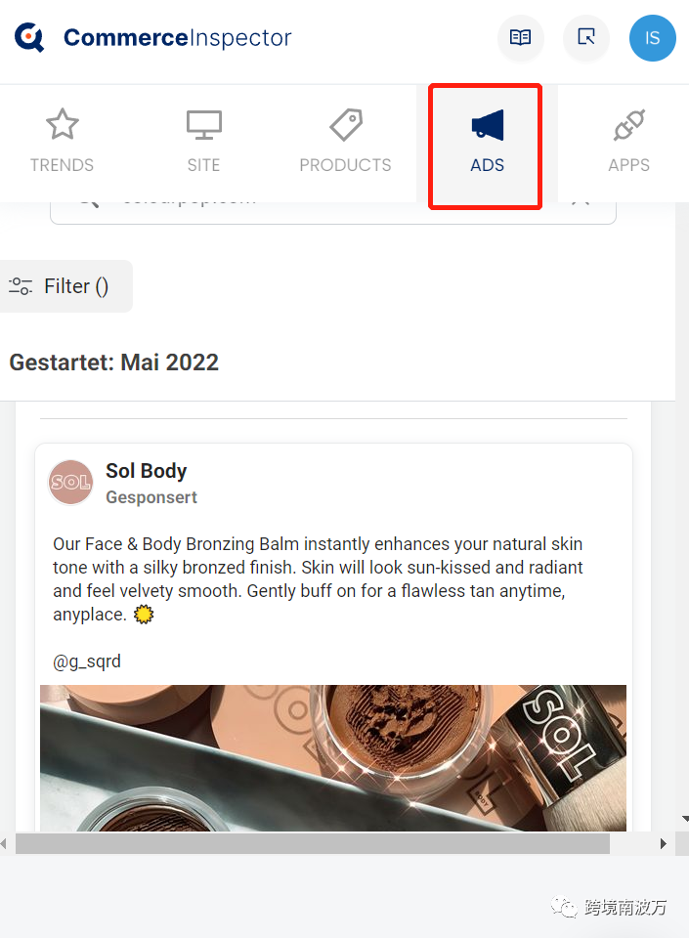Viewport: 689px width, 938px height.
Task: Select the Site monitor icon
Action: [204, 124]
